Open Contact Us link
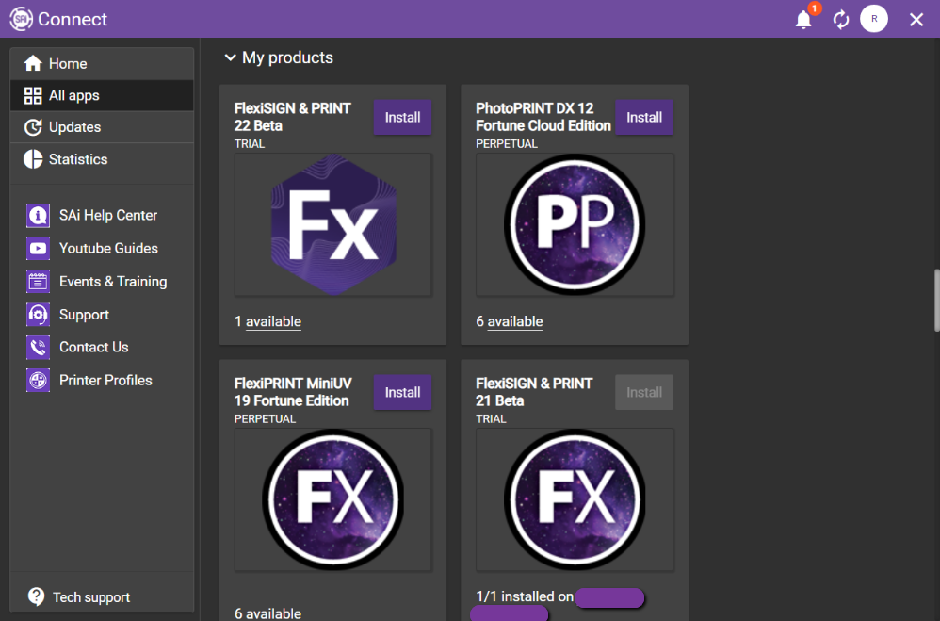This screenshot has width=940, height=621. [x=93, y=347]
